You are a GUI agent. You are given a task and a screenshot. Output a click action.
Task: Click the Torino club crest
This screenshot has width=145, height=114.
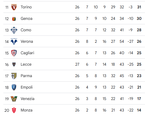[x=14, y=7]
